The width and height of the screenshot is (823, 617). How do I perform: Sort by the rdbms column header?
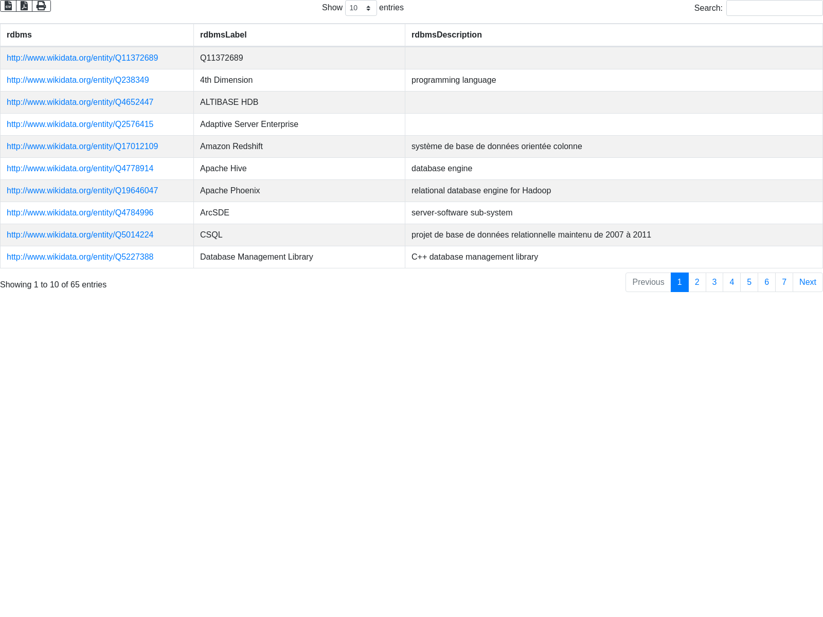[19, 35]
